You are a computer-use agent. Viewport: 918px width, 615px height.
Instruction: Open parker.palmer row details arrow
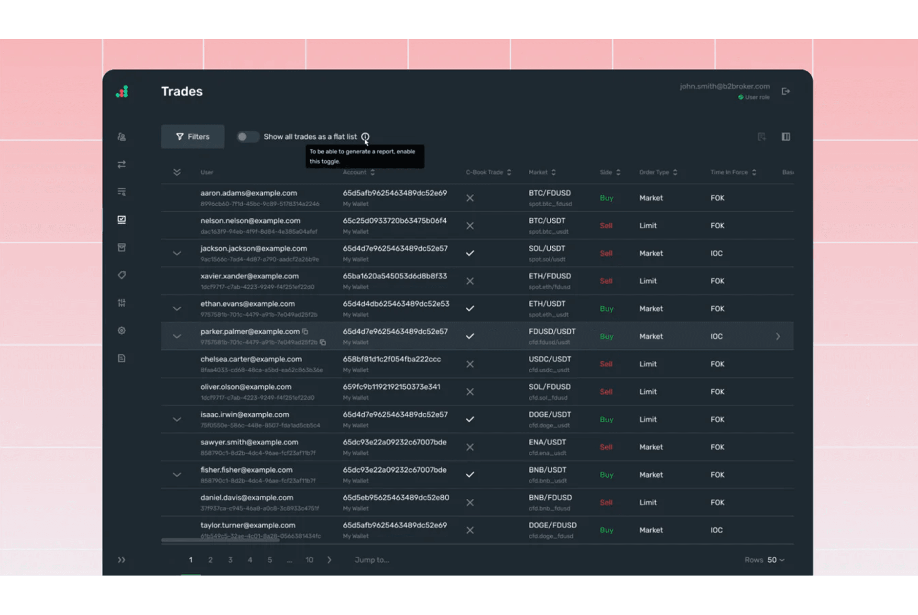(x=778, y=336)
